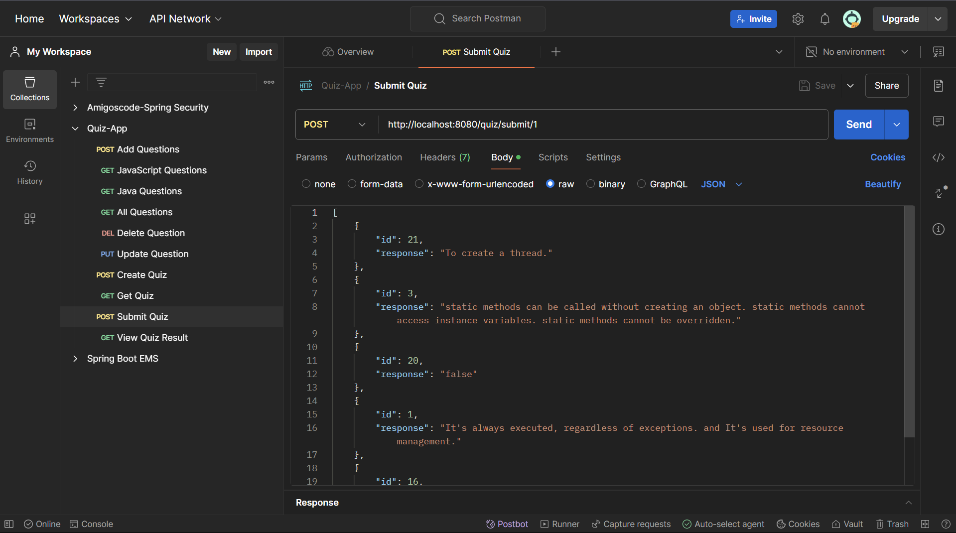Open the POST method dropdown

coord(335,125)
